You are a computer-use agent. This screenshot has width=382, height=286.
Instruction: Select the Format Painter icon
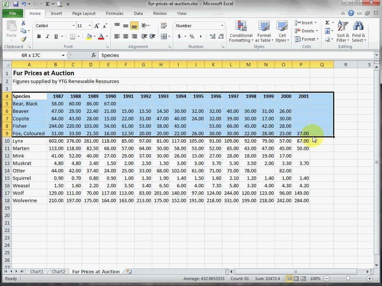pyautogui.click(x=24, y=38)
